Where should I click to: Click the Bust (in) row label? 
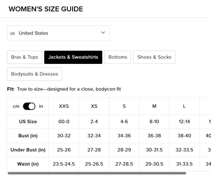(28, 136)
